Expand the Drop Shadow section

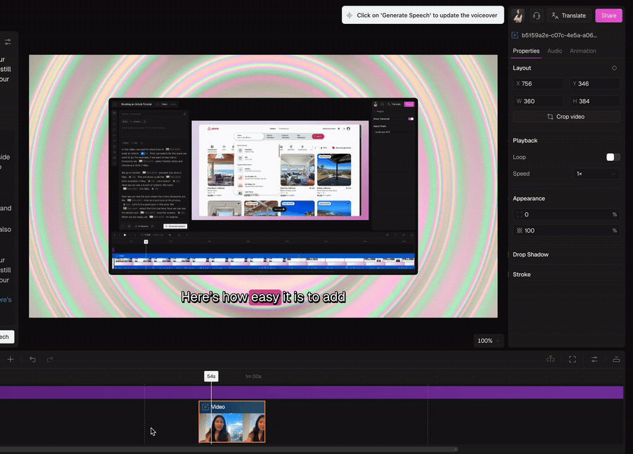pos(530,254)
